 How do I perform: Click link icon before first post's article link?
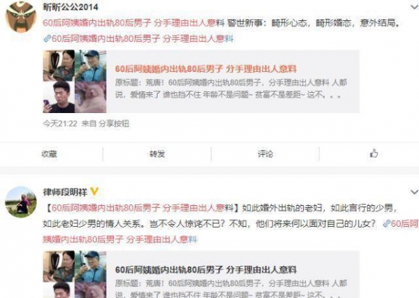click(47, 38)
